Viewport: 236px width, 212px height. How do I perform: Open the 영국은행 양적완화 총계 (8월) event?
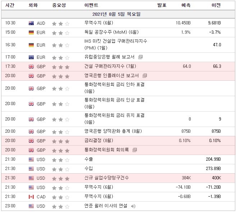(110, 131)
